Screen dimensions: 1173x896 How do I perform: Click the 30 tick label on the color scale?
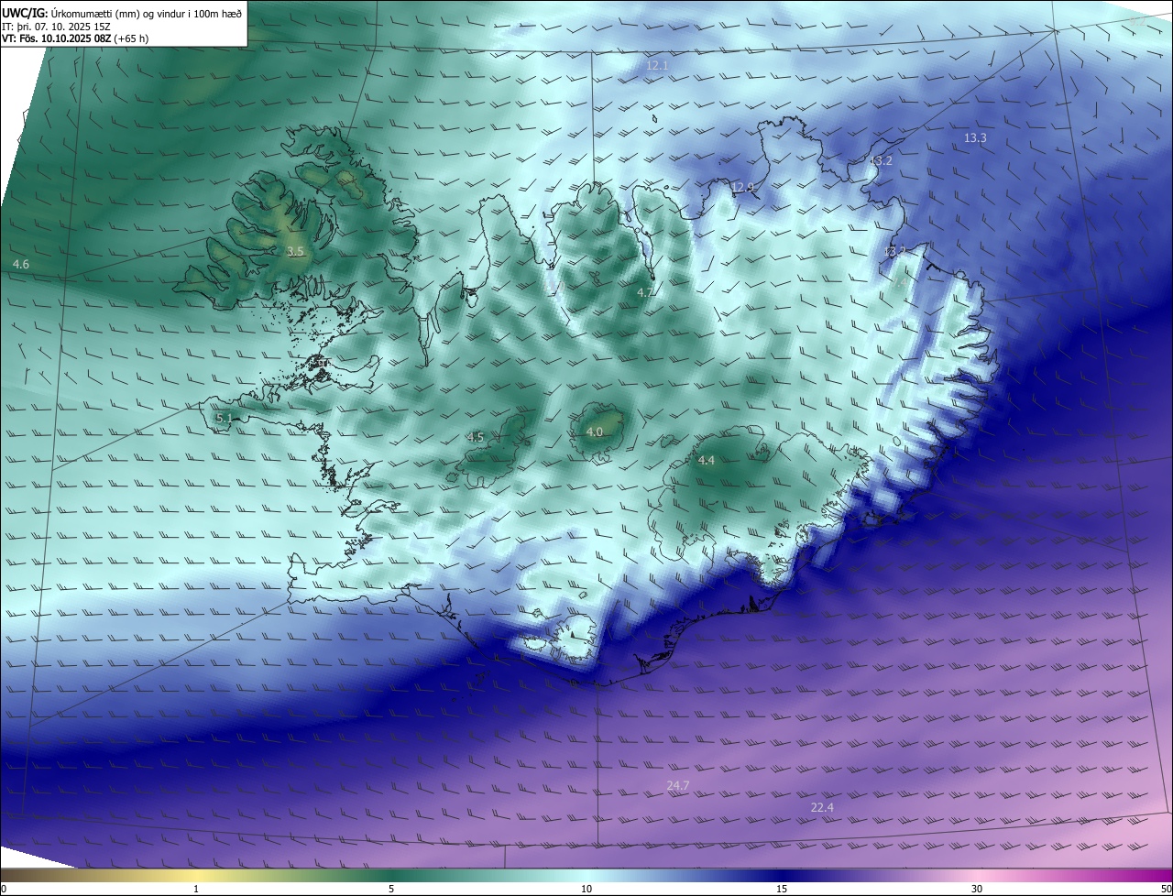click(x=977, y=889)
